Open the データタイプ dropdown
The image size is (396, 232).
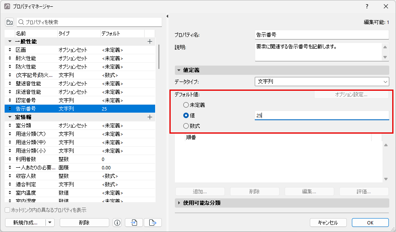click(x=322, y=82)
